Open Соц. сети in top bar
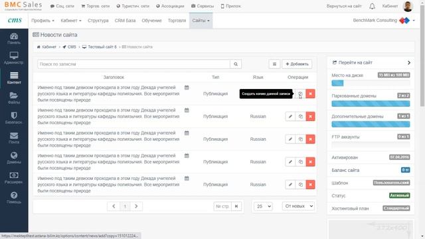This screenshot has height=239, width=425. click(x=62, y=6)
